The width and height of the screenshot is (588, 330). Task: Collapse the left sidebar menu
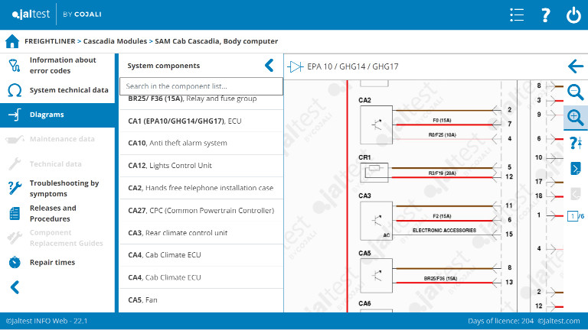click(15, 287)
